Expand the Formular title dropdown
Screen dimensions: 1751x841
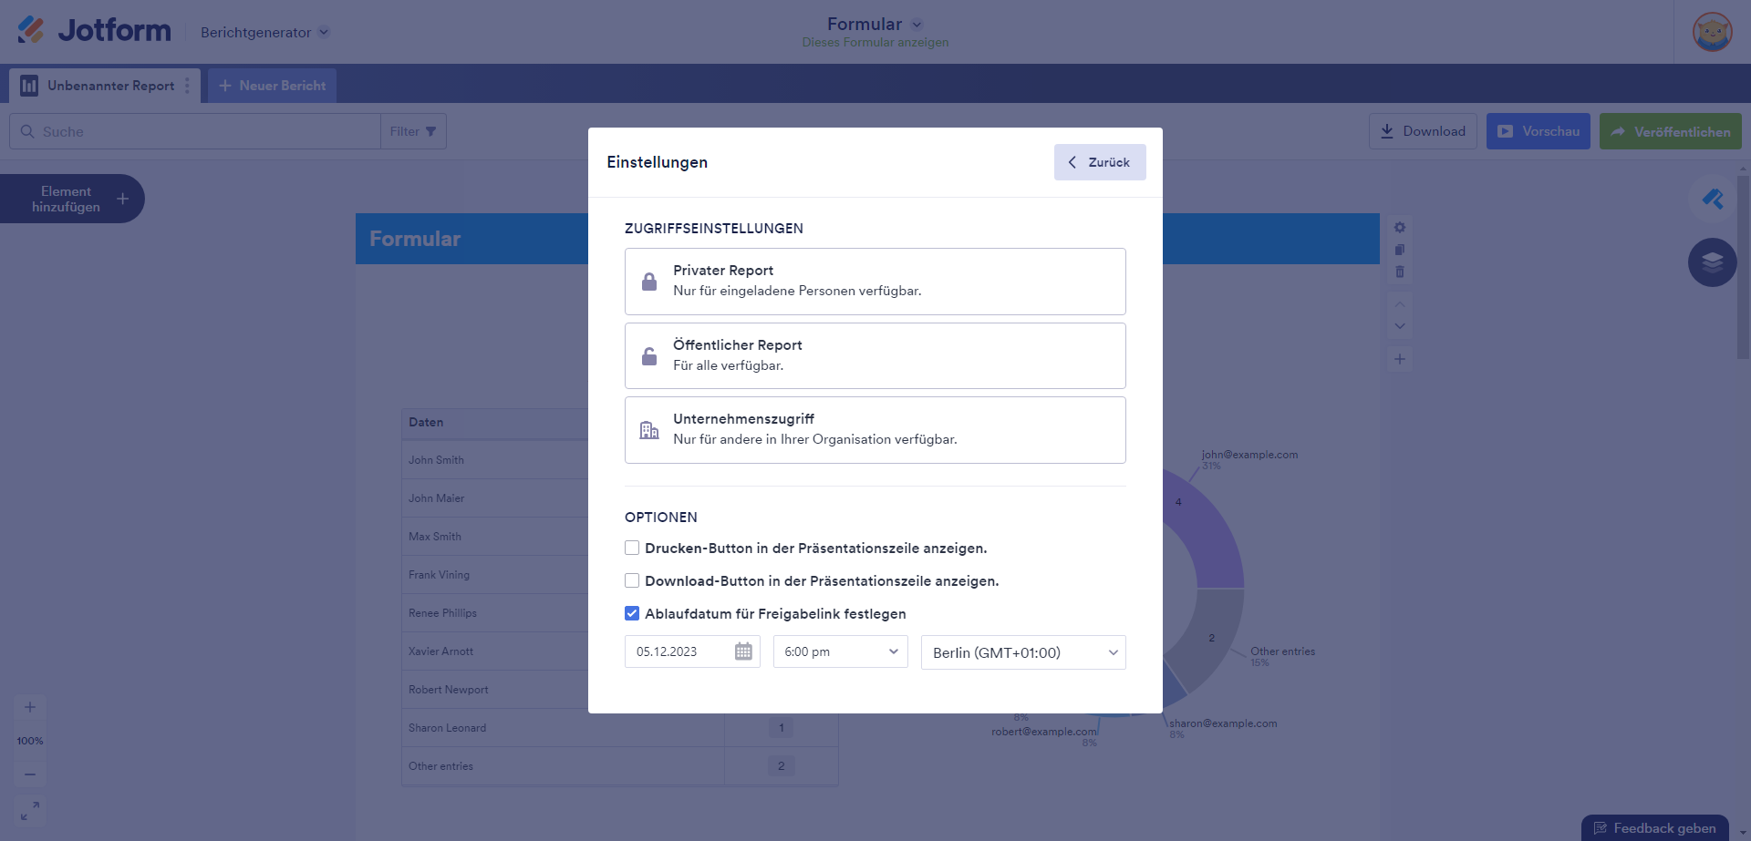917,25
